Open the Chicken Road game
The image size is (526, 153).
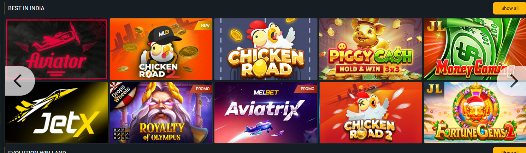[266, 49]
